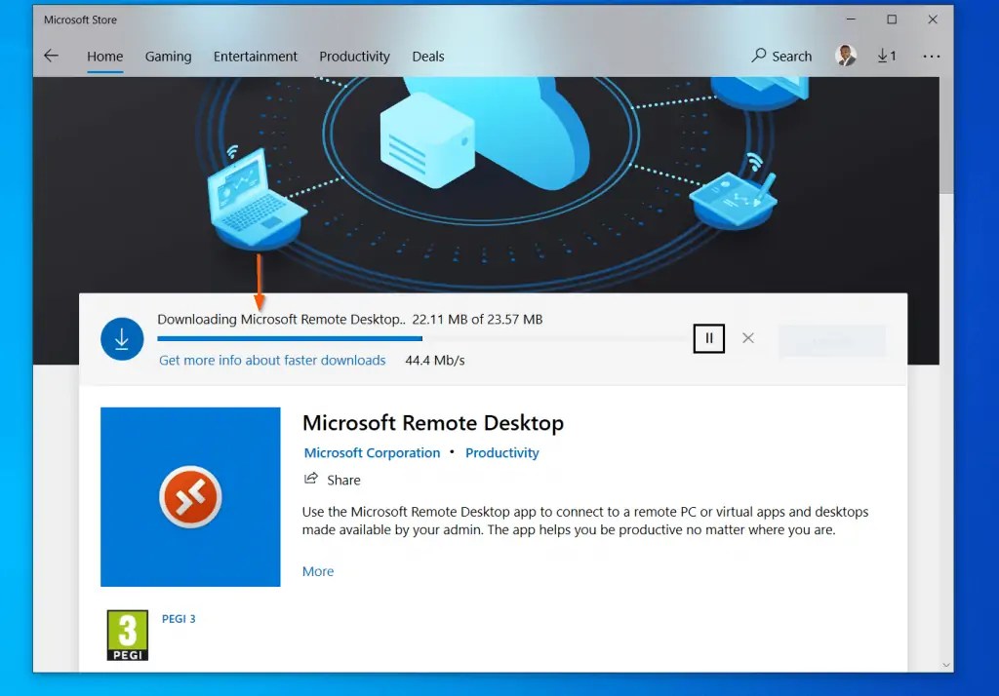Click the Search button

781,56
